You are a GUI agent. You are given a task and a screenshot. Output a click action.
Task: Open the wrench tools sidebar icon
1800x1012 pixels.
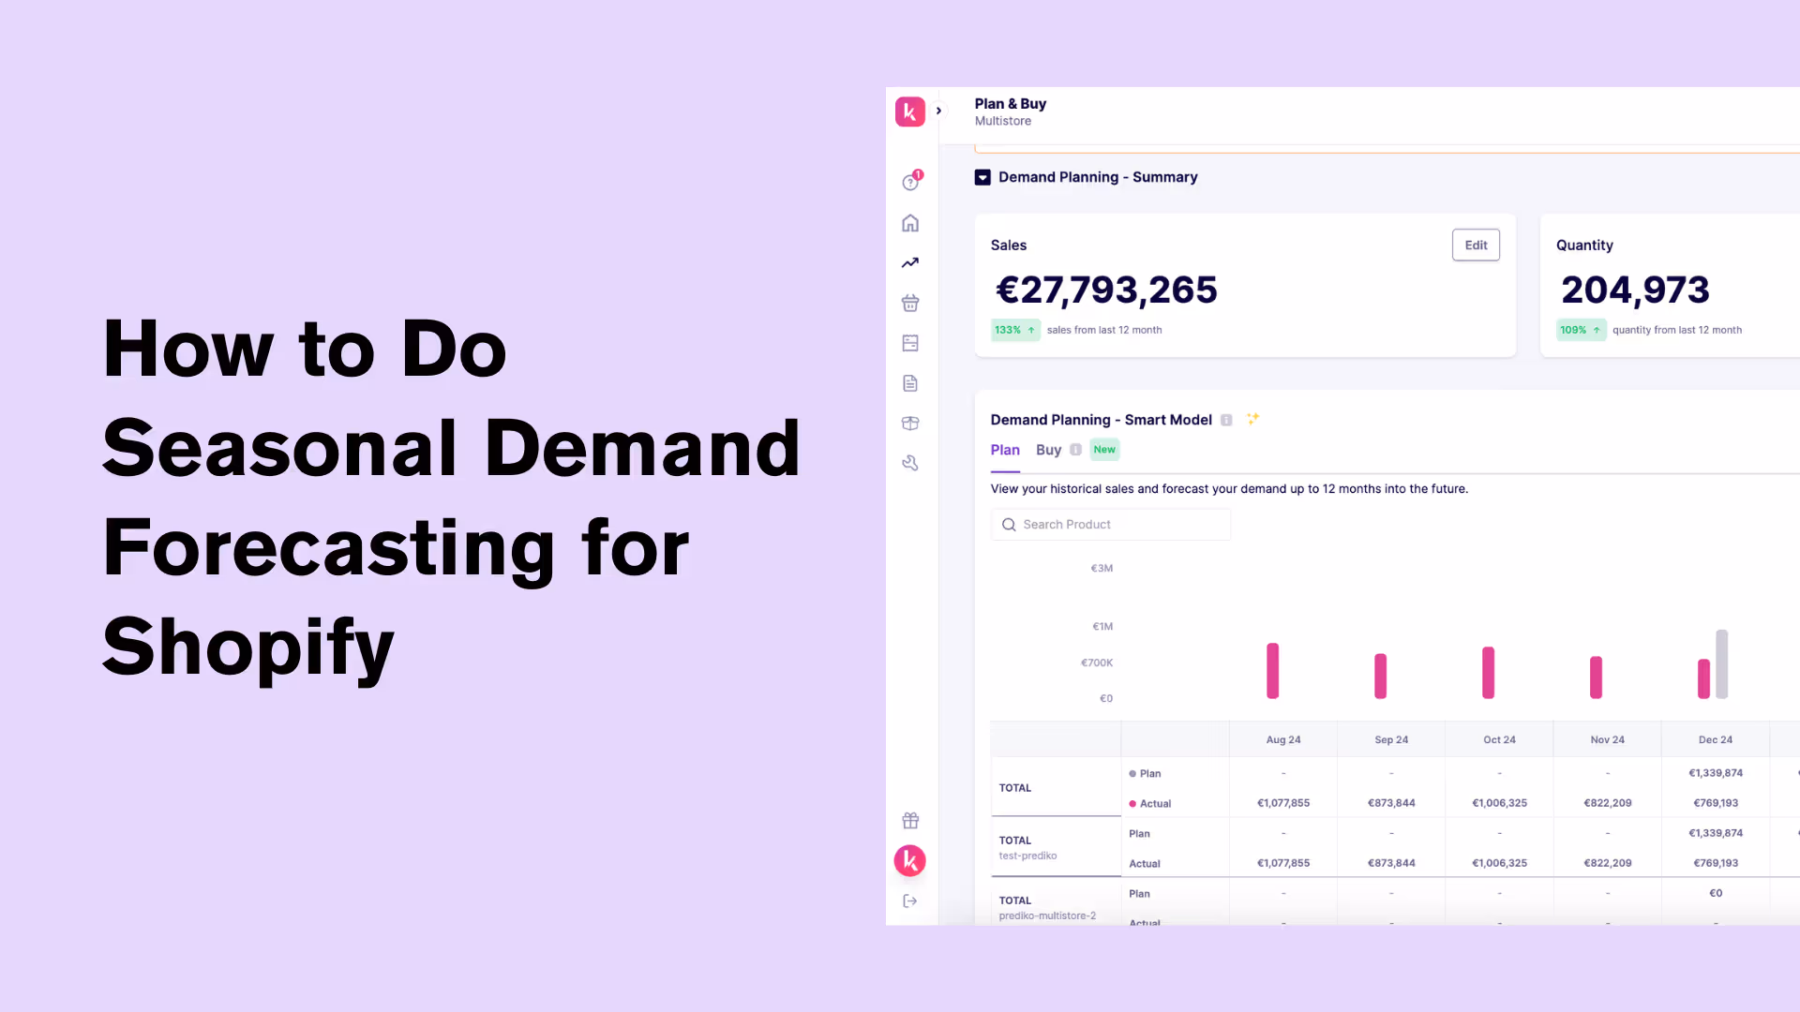point(910,463)
